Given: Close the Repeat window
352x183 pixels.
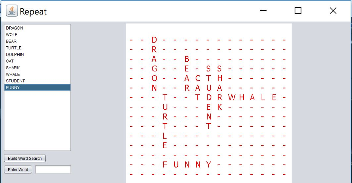Looking at the screenshot, I should pyautogui.click(x=333, y=11).
